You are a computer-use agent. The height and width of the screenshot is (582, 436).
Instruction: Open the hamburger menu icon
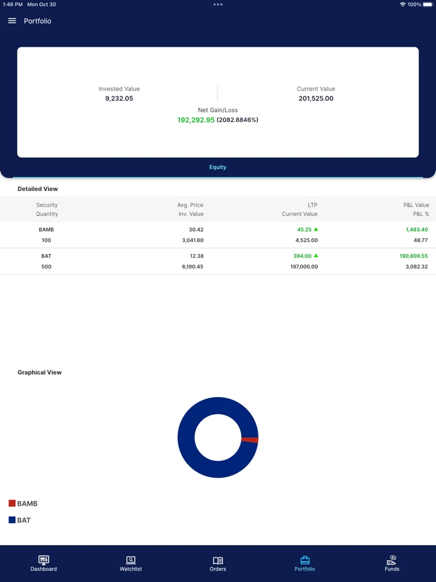[12, 21]
